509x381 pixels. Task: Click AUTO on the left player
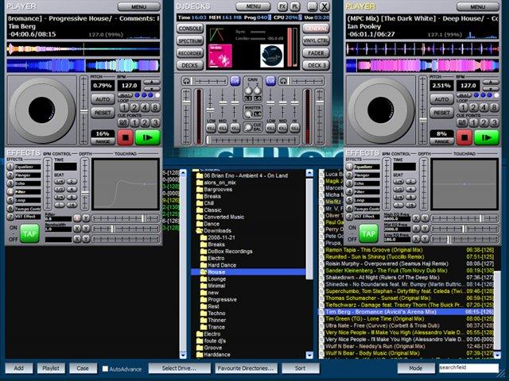[103, 99]
